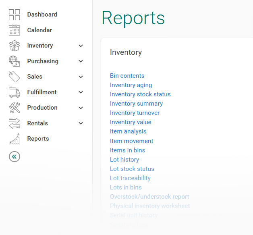Click the Reports chart icon
Image resolution: width=253 pixels, height=235 pixels.
click(x=15, y=139)
